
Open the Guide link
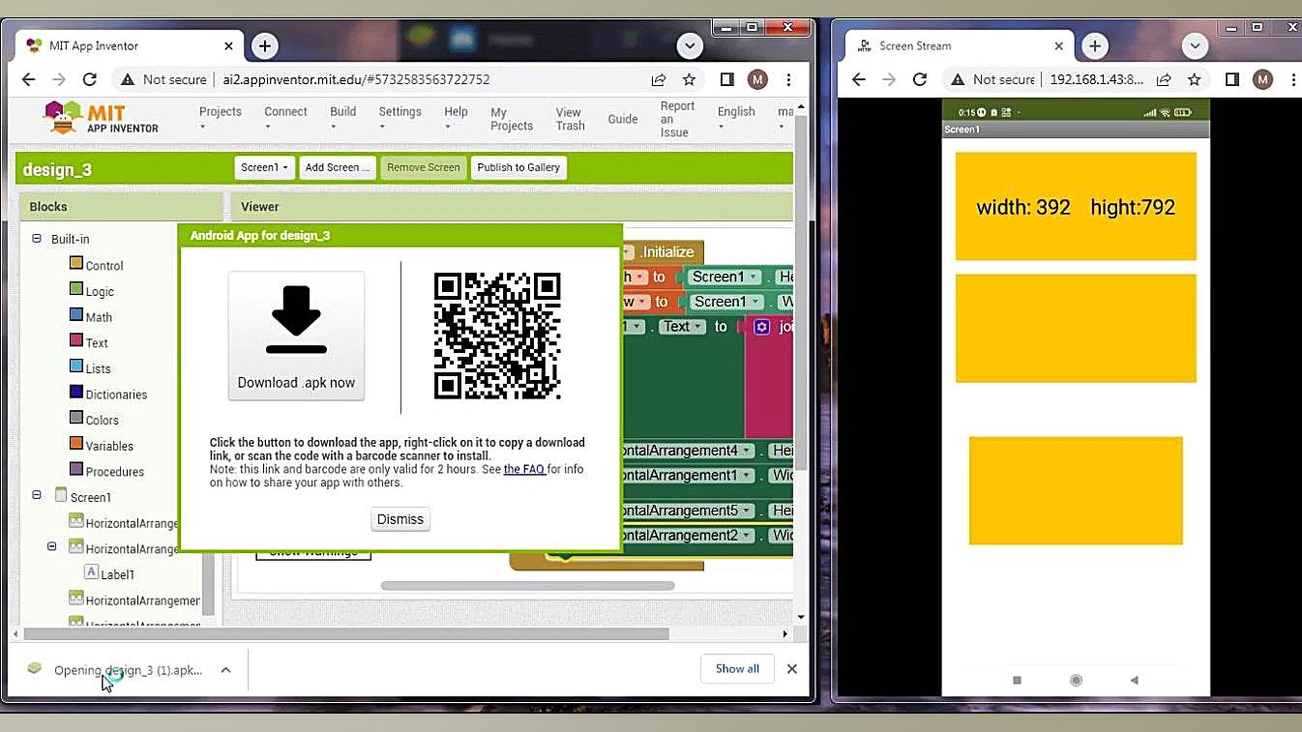coord(622,119)
